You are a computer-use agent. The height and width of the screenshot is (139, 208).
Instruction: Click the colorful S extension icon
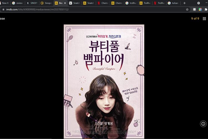[x=200, y=9]
